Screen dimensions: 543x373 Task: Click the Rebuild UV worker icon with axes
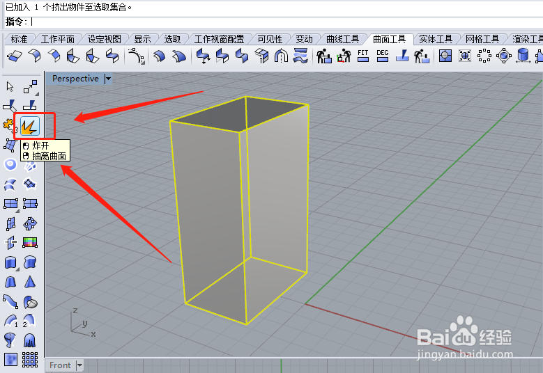pos(344,56)
